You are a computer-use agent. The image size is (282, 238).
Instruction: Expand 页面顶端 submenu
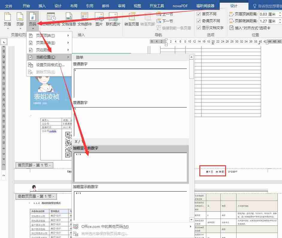tap(49, 36)
